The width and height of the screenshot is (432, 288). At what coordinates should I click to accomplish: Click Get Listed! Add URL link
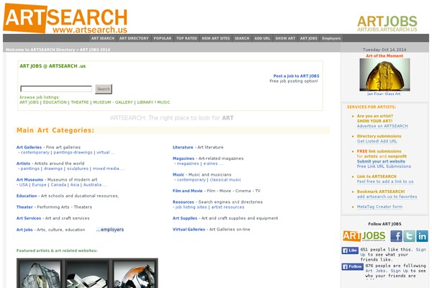(377, 141)
